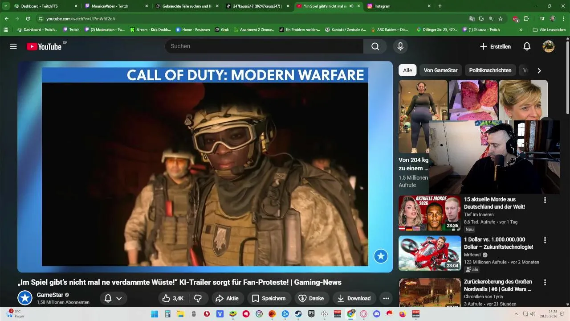
Task: Open Steam from the taskbar
Action: pos(299,314)
